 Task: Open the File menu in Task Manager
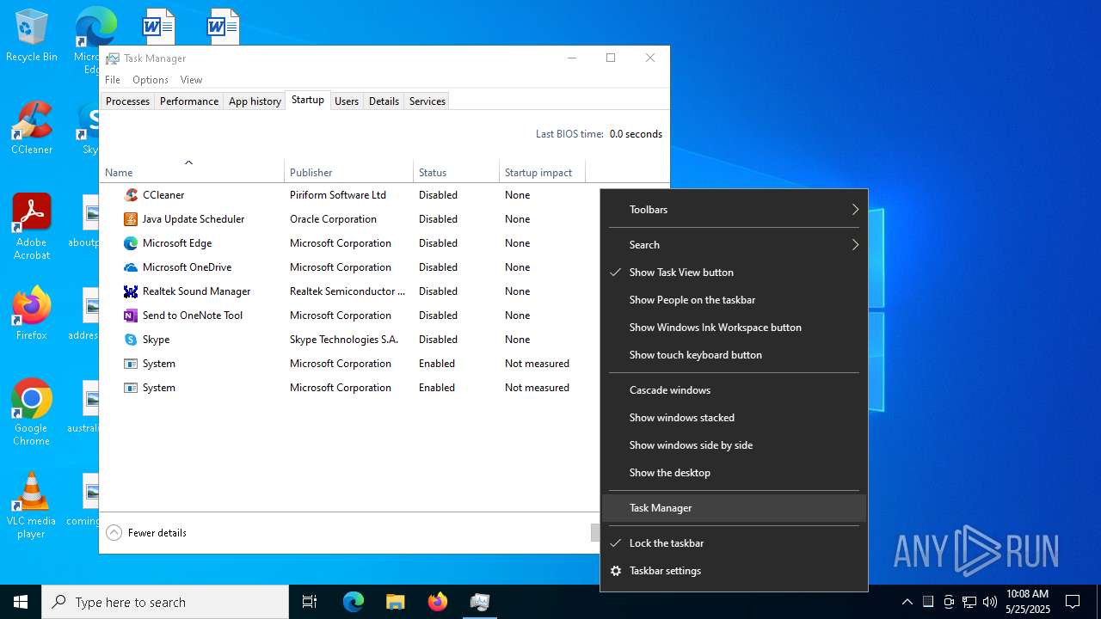[x=113, y=80]
